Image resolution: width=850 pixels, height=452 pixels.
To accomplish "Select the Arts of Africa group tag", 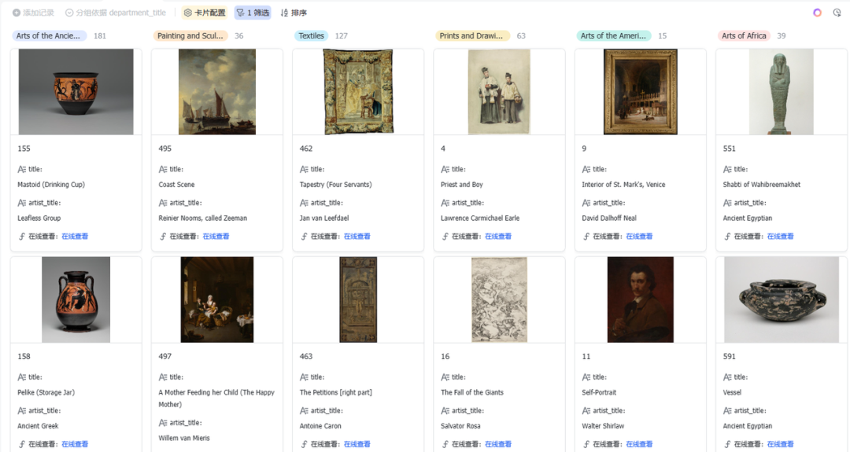I will pyautogui.click(x=744, y=35).
